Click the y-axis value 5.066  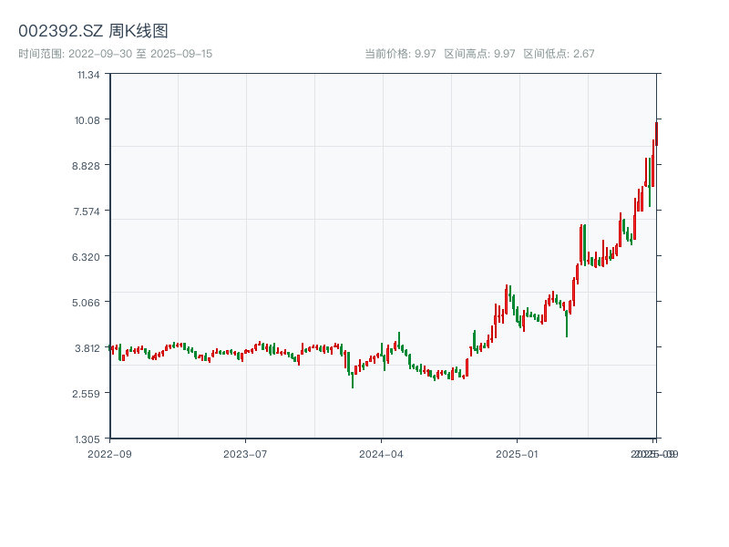[86, 303]
